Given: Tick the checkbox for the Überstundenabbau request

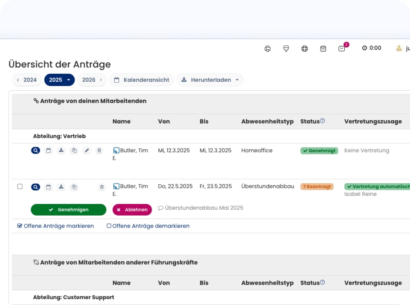Looking at the screenshot, I should (20, 186).
